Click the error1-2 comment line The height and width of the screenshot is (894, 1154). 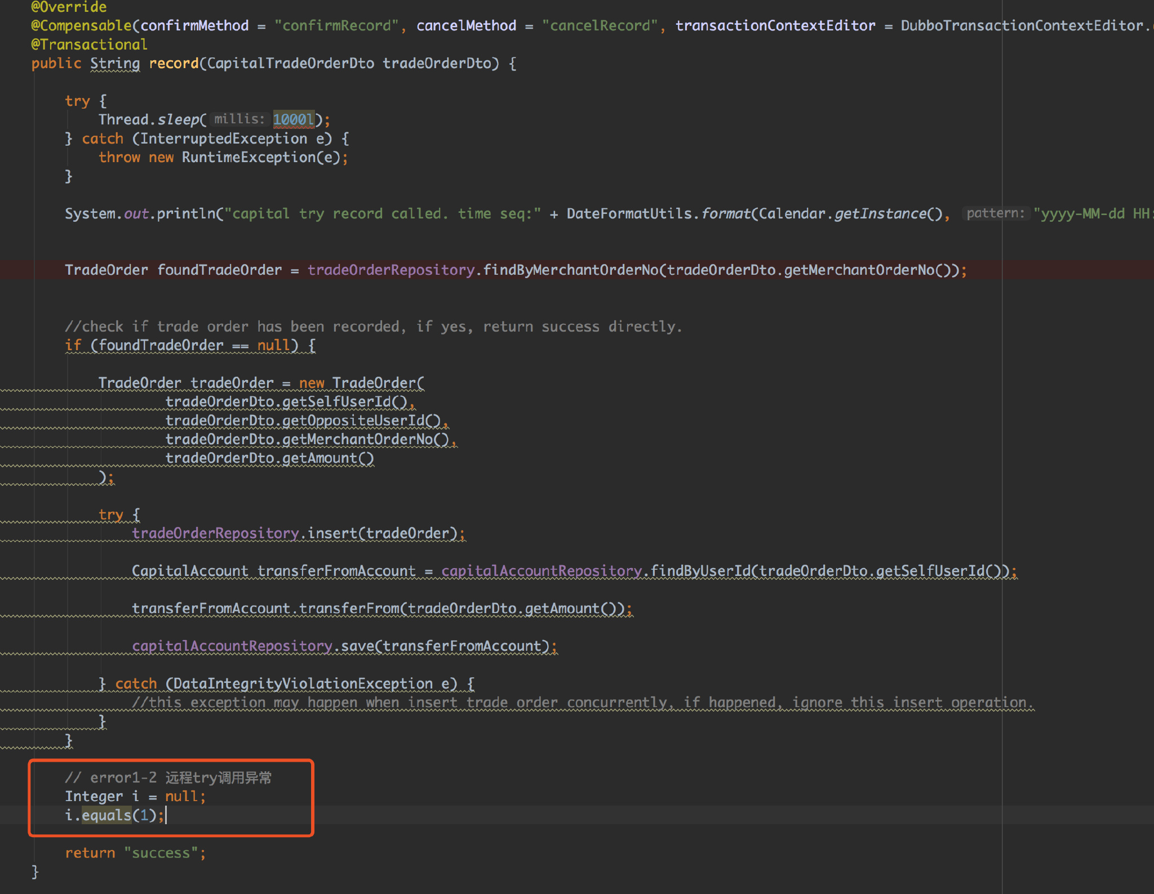pyautogui.click(x=168, y=777)
